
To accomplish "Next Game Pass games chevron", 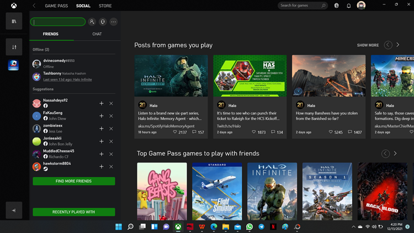I will coord(395,153).
